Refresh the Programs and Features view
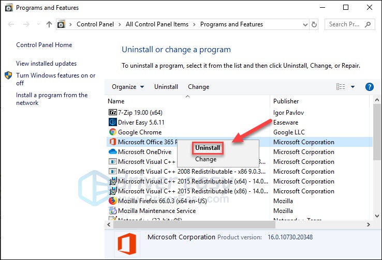The width and height of the screenshot is (382, 260). coord(314,24)
